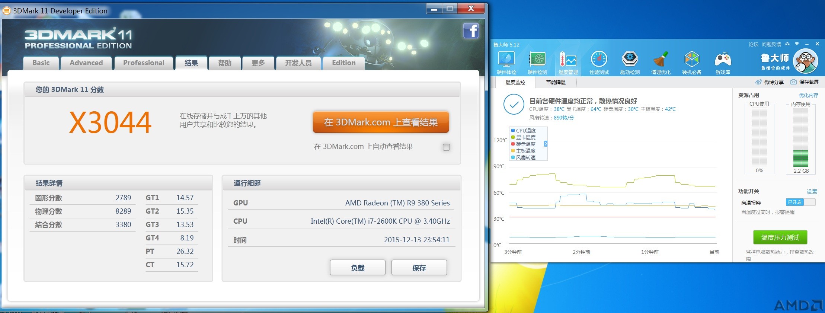Minimize the Ludashi window
This screenshot has width=825, height=313.
[x=807, y=44]
